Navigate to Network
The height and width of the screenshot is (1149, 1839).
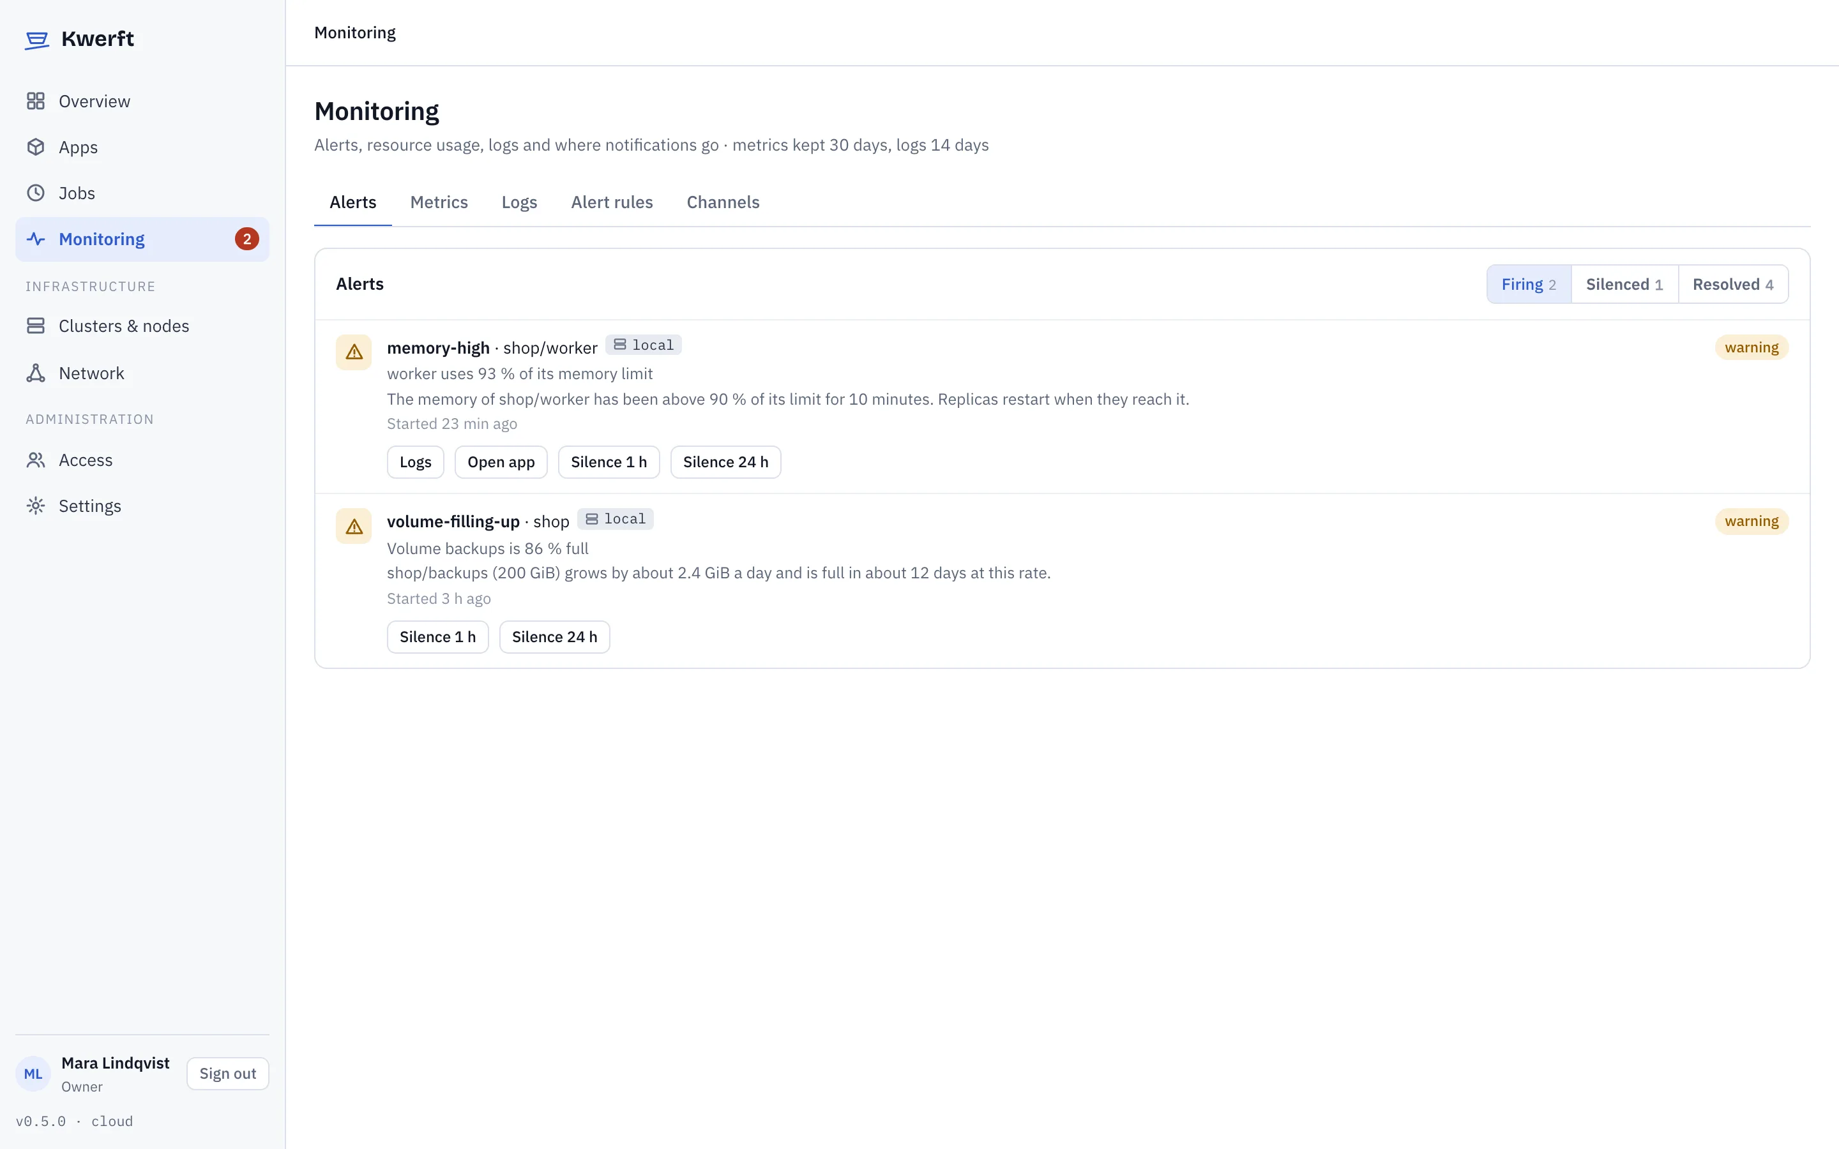pos(142,373)
